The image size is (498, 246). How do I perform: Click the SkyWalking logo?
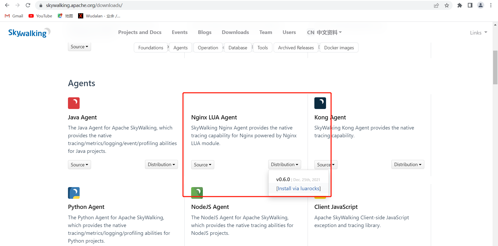click(x=29, y=33)
